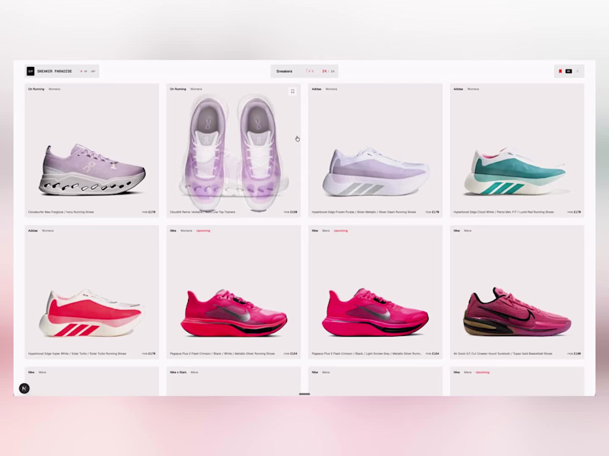This screenshot has height=456, width=609.
Task: Click the Cloudsurfer Max Foxglove / Ivory title
Action: pyautogui.click(x=61, y=212)
